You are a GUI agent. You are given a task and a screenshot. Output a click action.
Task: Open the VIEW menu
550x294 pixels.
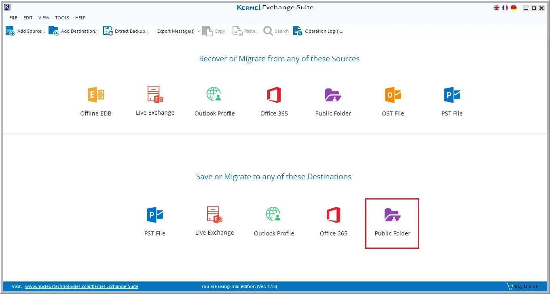pos(44,18)
